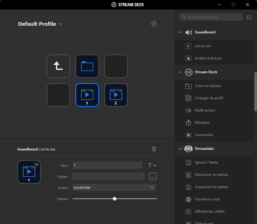Select the folder key on the deck
257x224 pixels.
(87, 66)
